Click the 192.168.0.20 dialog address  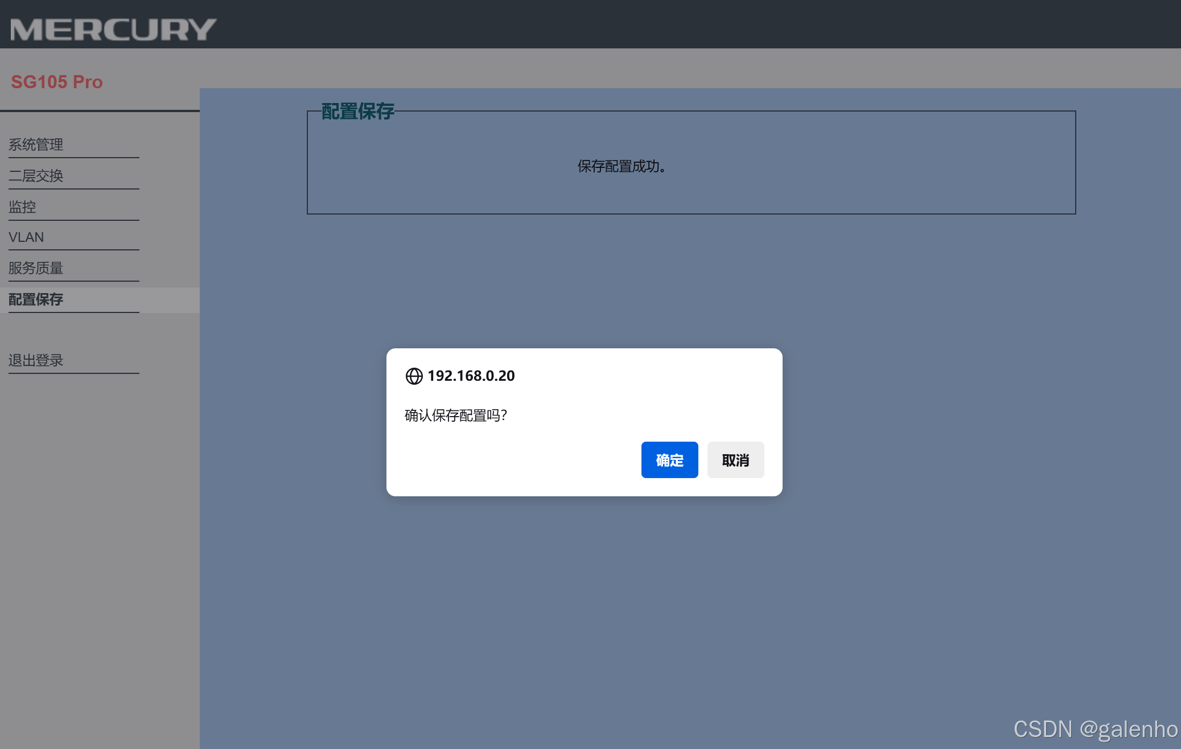point(471,376)
